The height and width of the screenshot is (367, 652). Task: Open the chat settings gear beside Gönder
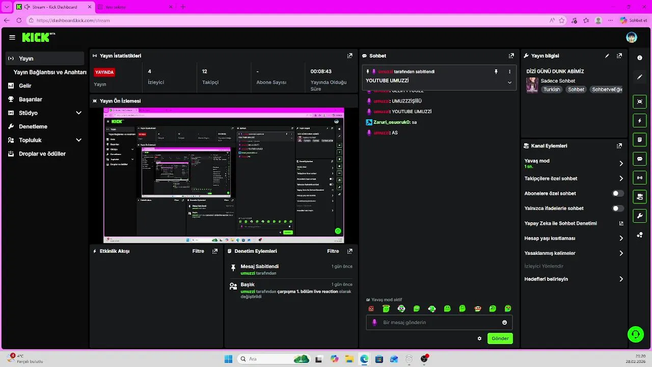tap(479, 338)
